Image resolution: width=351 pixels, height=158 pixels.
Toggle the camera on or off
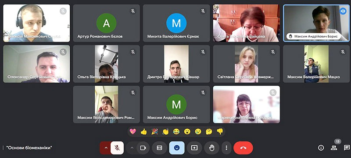coord(143,148)
